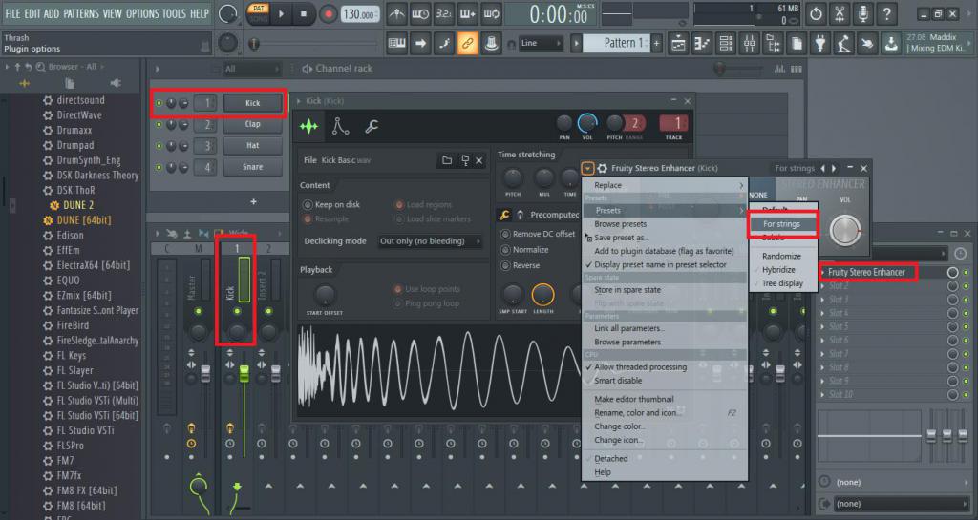
Task: Open the PATTERNS menu
Action: [80, 13]
